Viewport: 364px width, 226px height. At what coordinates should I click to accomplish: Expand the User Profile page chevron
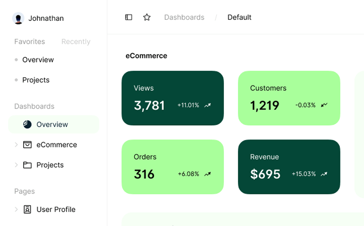click(x=16, y=209)
